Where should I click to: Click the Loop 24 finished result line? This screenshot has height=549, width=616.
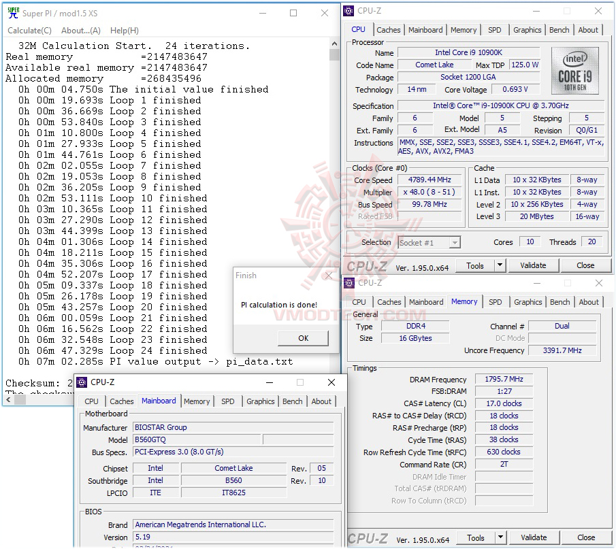click(x=113, y=350)
